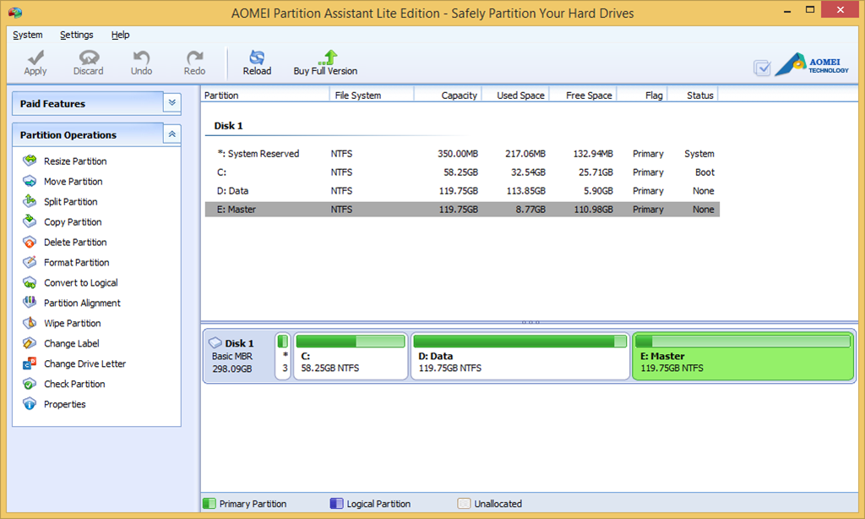The width and height of the screenshot is (865, 519).
Task: Click the 113.85GB used space cell
Action: [x=525, y=190]
